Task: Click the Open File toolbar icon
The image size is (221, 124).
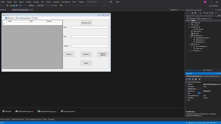Action: tap(11, 6)
